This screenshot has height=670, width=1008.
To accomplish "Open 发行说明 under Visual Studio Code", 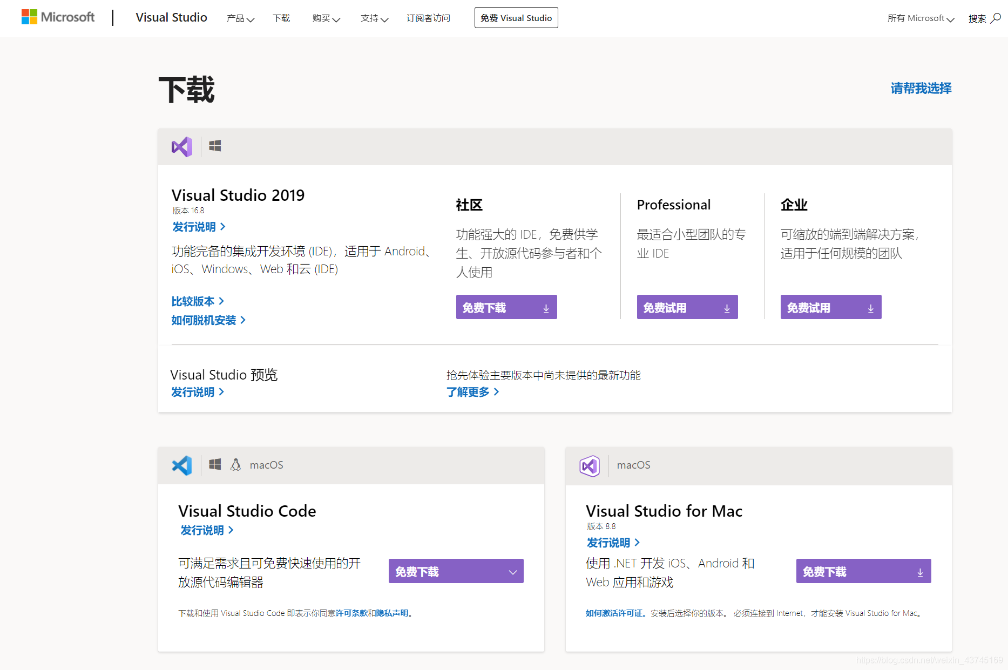I will pos(207,530).
